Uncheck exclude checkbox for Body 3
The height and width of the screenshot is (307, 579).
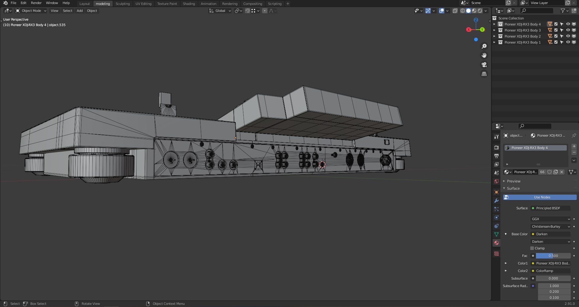click(x=556, y=30)
